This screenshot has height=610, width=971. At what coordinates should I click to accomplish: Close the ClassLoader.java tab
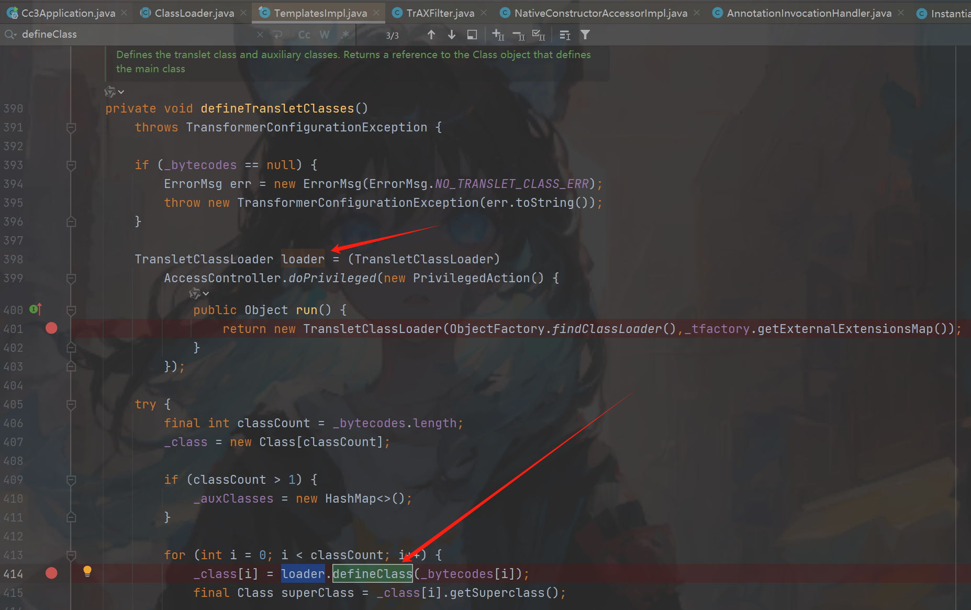243,13
